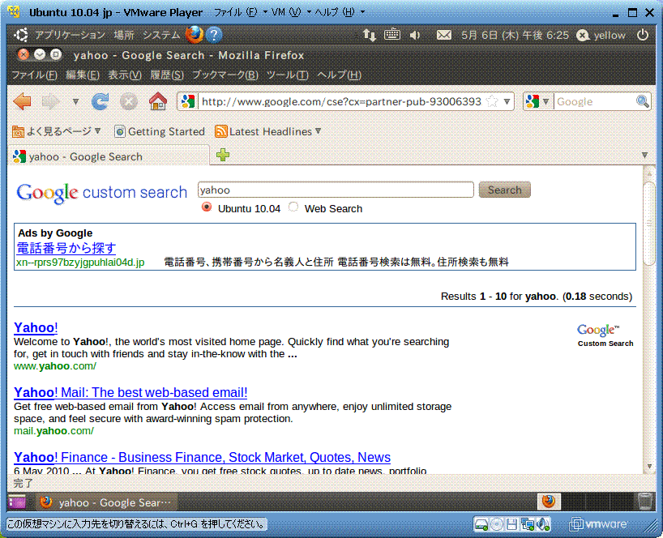Click the Search button on the page
The image size is (663, 538).
pyautogui.click(x=504, y=190)
